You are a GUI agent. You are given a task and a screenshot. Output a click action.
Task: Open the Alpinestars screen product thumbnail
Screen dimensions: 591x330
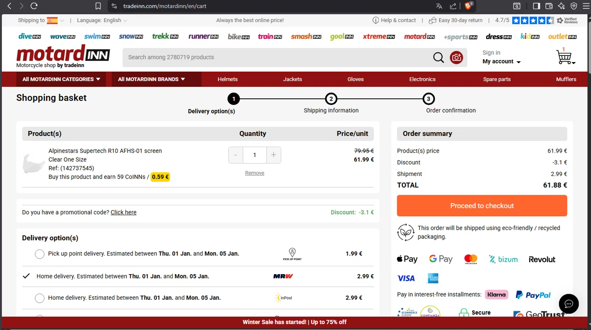(x=33, y=164)
